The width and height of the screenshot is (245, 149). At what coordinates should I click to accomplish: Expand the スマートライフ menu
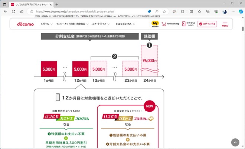click(101, 24)
